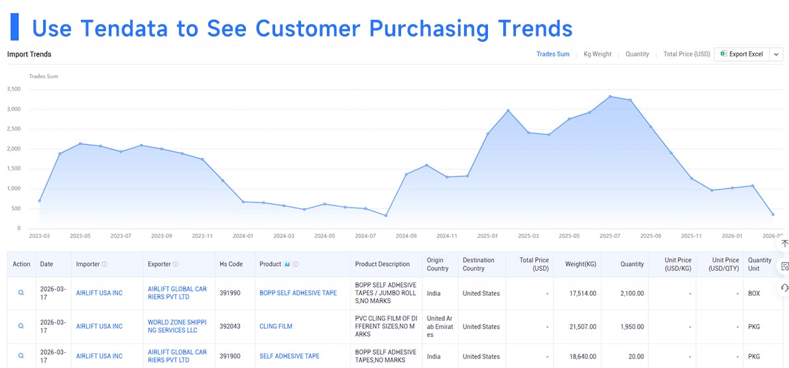This screenshot has width=789, height=368.
Task: Open BOPP SELF ADHESIVE TAPE product link
Action: 298,293
